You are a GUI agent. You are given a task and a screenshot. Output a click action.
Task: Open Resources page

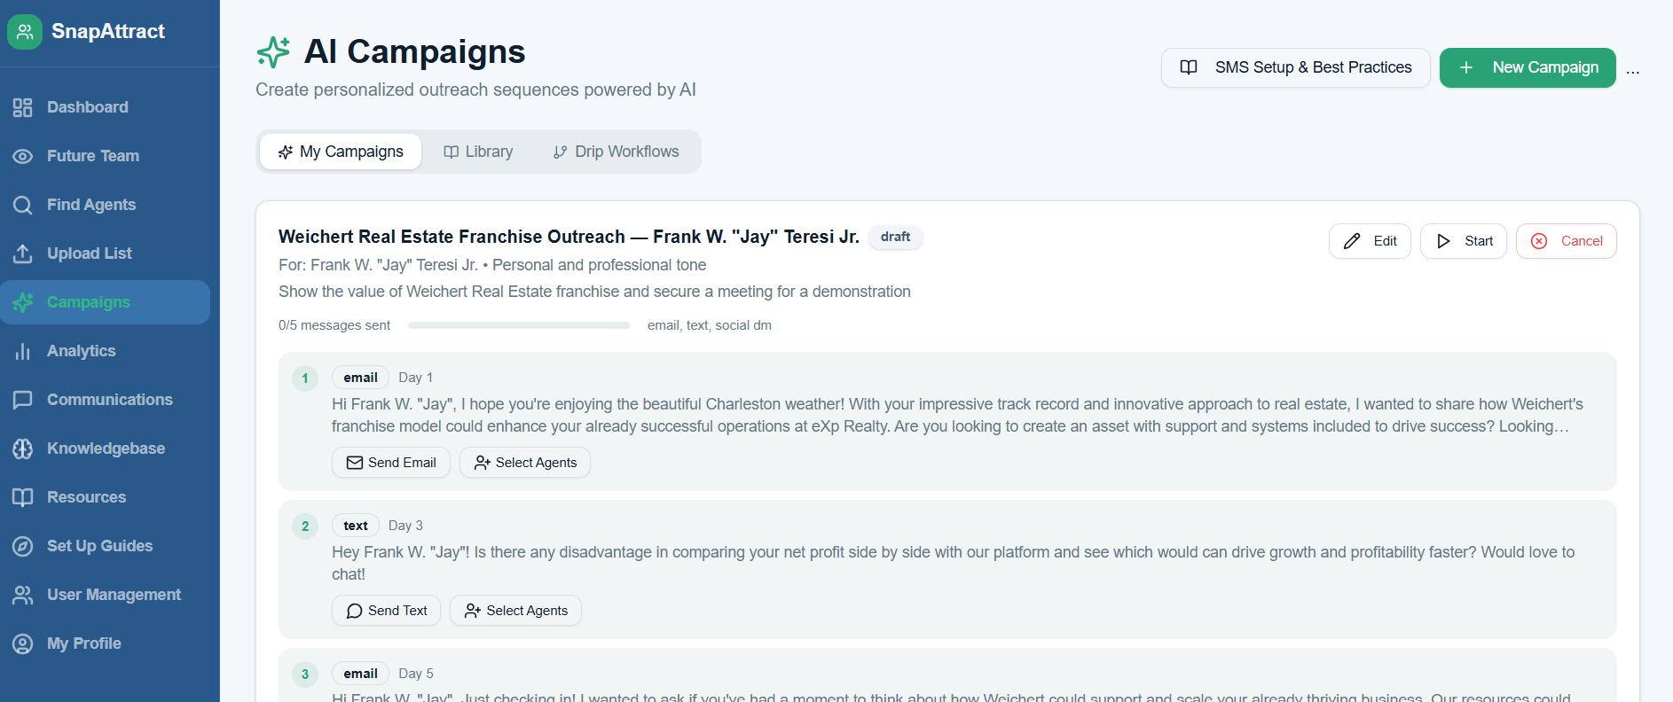point(105,497)
